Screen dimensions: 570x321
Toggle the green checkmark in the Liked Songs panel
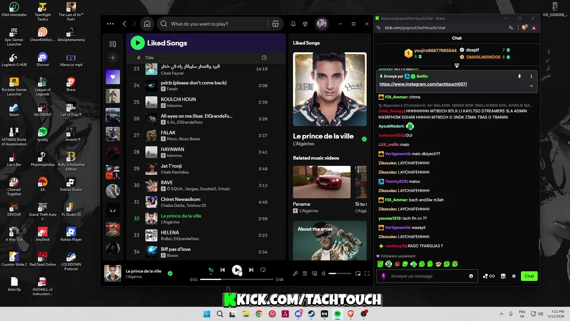(x=364, y=139)
